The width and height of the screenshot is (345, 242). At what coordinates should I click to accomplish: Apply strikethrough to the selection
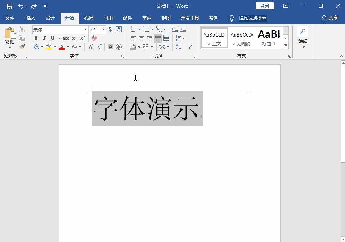point(66,38)
